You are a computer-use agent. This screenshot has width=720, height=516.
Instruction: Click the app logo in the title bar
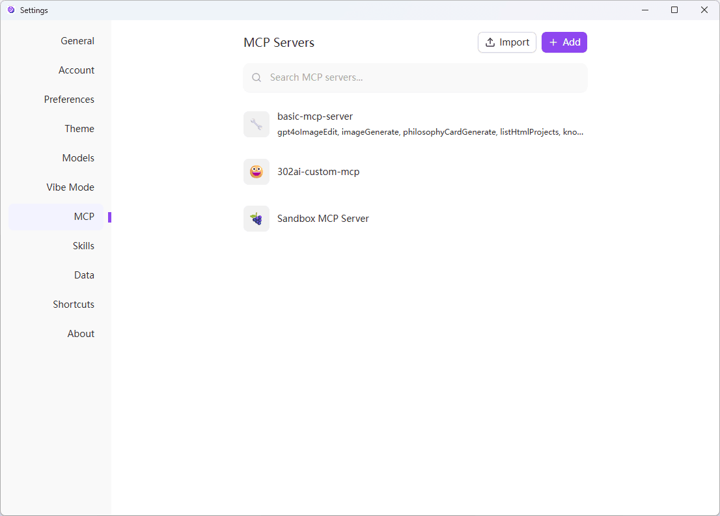[10, 10]
